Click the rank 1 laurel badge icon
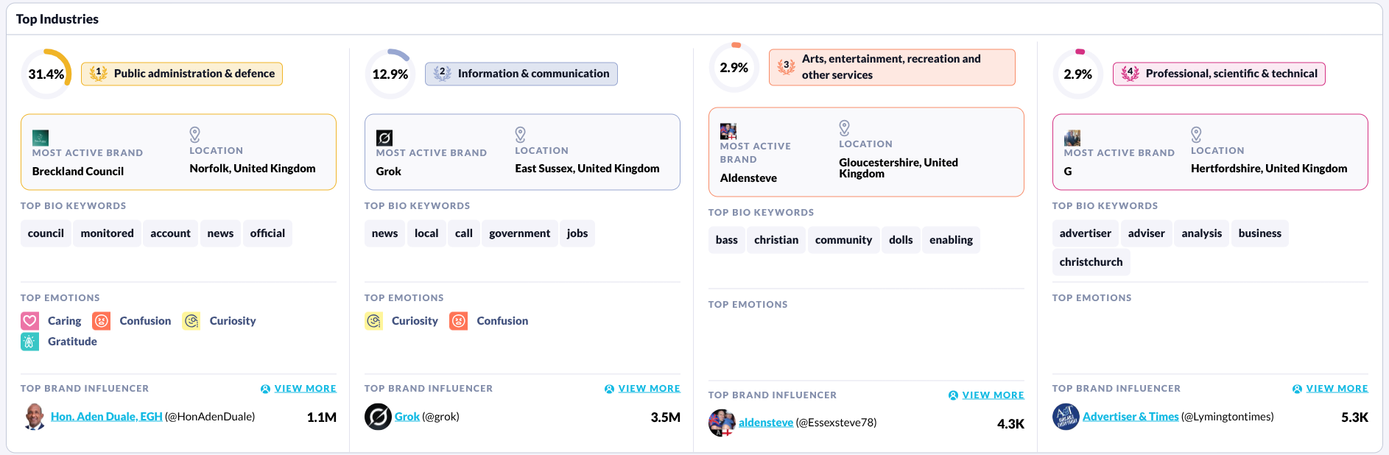Image resolution: width=1389 pixels, height=455 pixels. [98, 74]
